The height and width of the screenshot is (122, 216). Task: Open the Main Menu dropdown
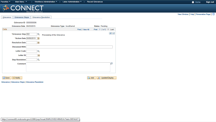click(21, 2)
